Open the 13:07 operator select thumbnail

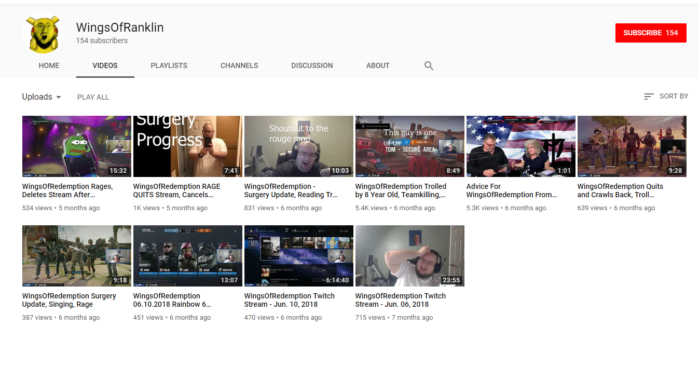click(188, 256)
